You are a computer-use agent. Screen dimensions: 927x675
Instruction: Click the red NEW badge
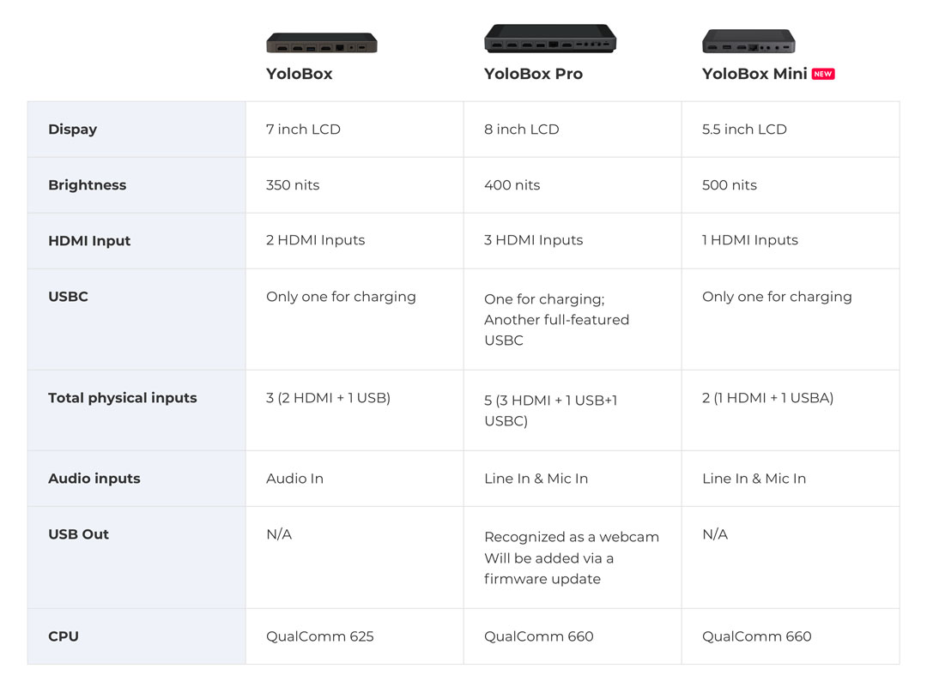tap(822, 74)
